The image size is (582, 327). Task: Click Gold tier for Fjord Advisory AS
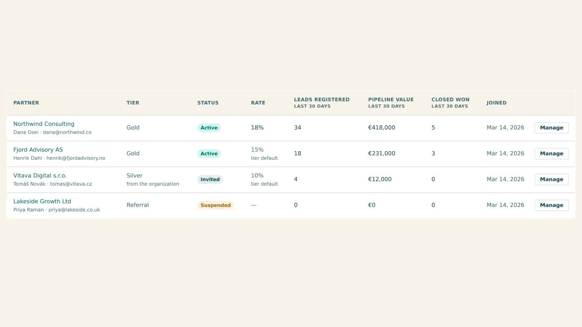pyautogui.click(x=133, y=153)
